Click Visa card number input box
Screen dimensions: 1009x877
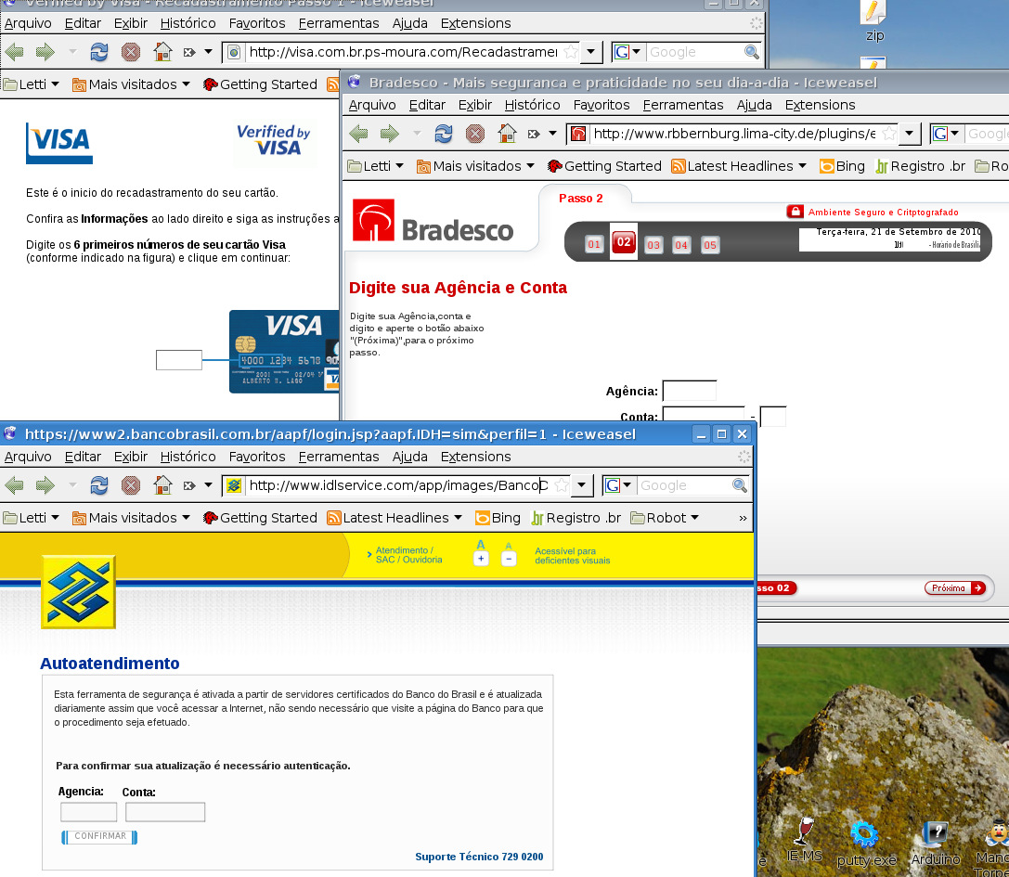click(179, 360)
